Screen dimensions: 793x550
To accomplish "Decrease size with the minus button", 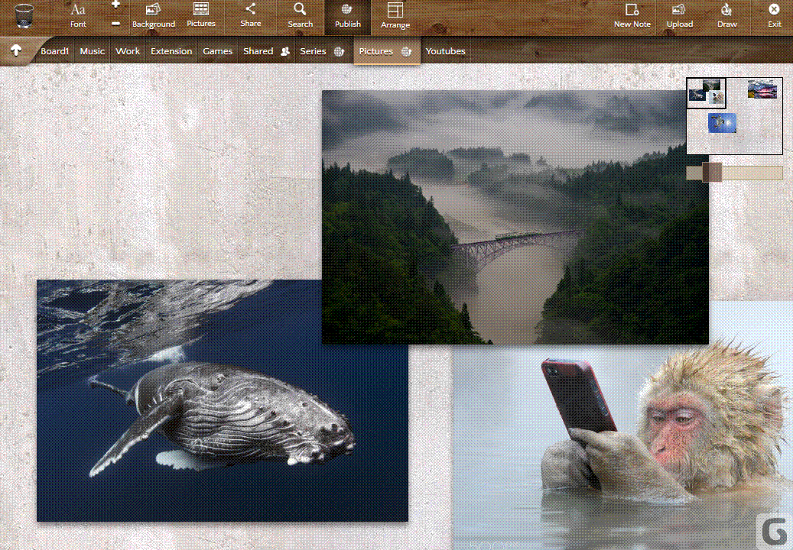I will 115,24.
